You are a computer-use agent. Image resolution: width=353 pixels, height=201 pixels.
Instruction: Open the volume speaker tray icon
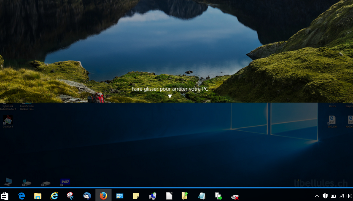pos(349,196)
